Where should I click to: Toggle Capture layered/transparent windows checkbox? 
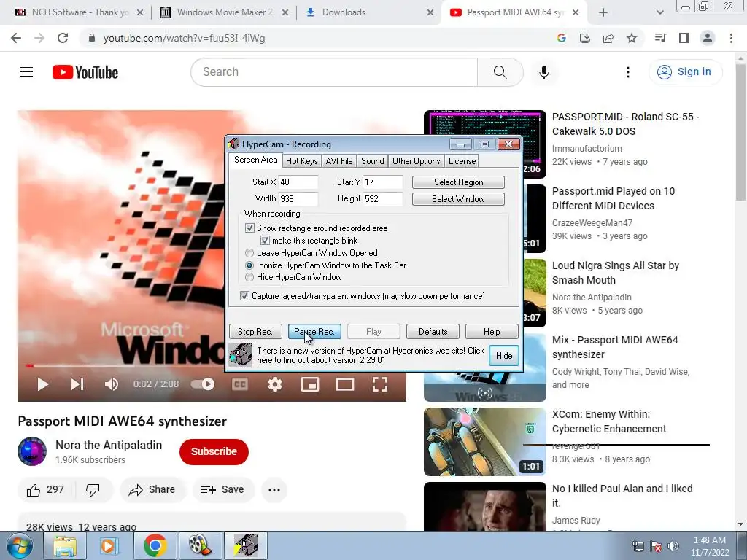[244, 296]
